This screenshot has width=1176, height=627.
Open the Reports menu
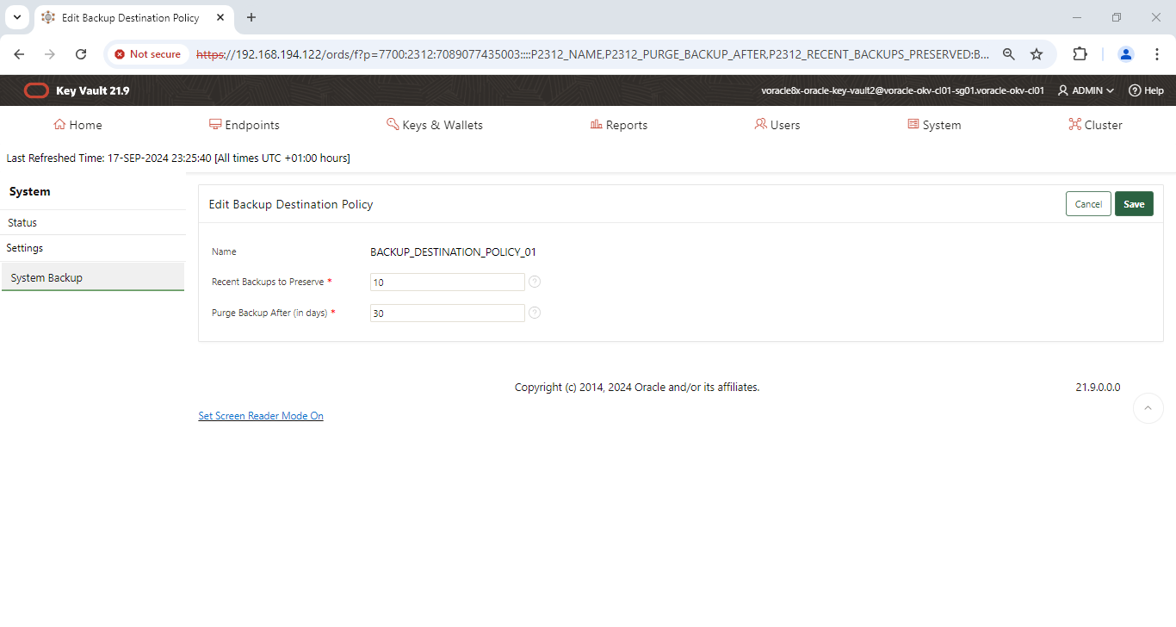(x=619, y=125)
